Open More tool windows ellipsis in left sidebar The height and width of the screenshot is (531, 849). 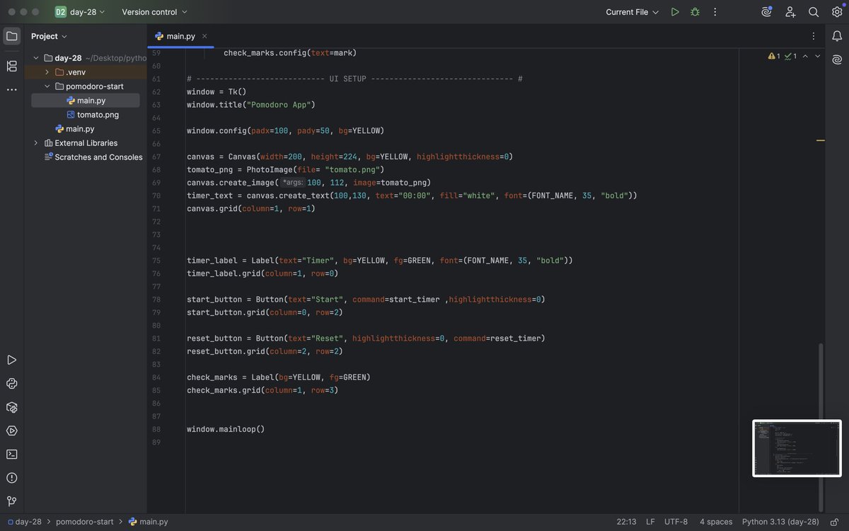point(11,90)
